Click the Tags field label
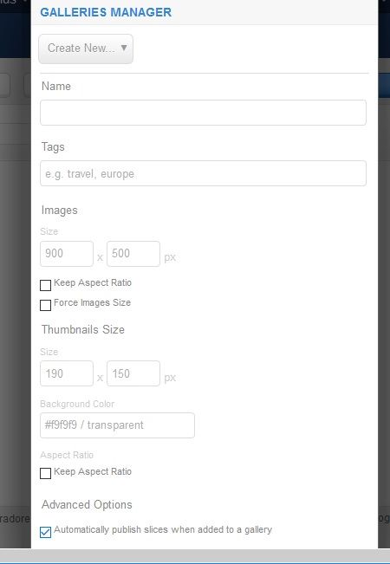Screen dimensions: 390x564 pos(53,146)
